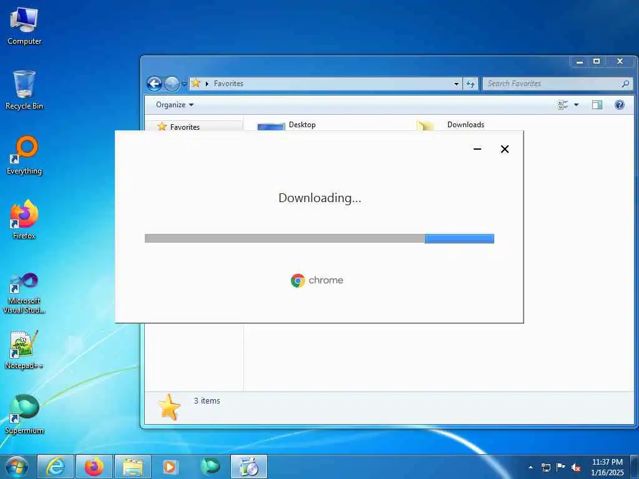
Task: Open Microsoft Visual Studio desktop shortcut
Action: (x=24, y=293)
